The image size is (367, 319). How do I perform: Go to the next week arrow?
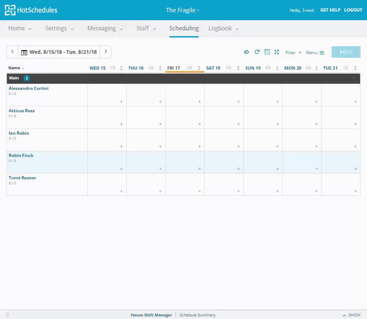tap(105, 52)
